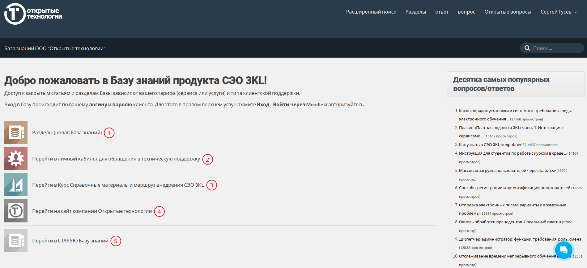Expand the Сергей Гусев user dropdown

[559, 12]
